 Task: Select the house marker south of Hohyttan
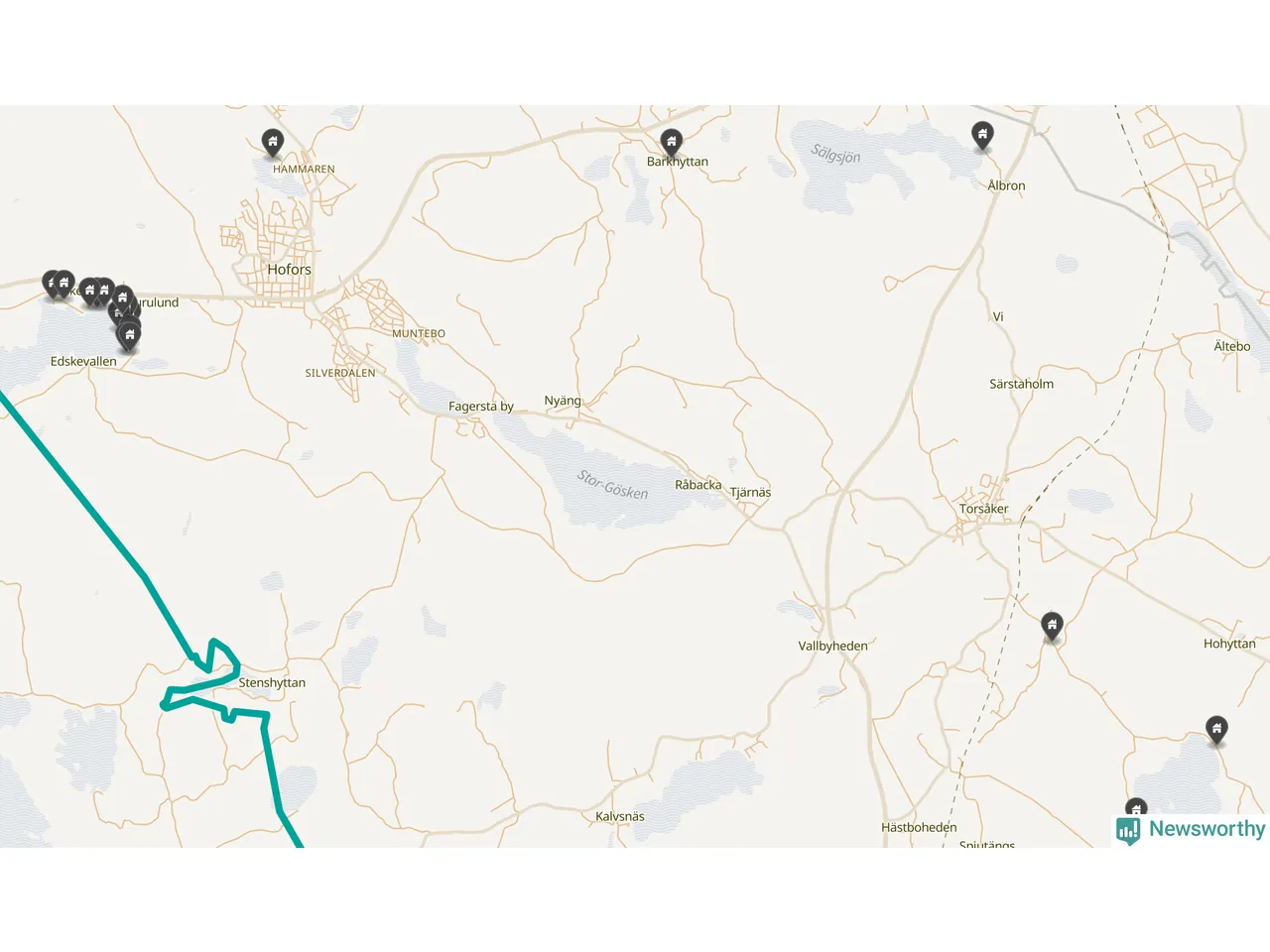[1216, 730]
